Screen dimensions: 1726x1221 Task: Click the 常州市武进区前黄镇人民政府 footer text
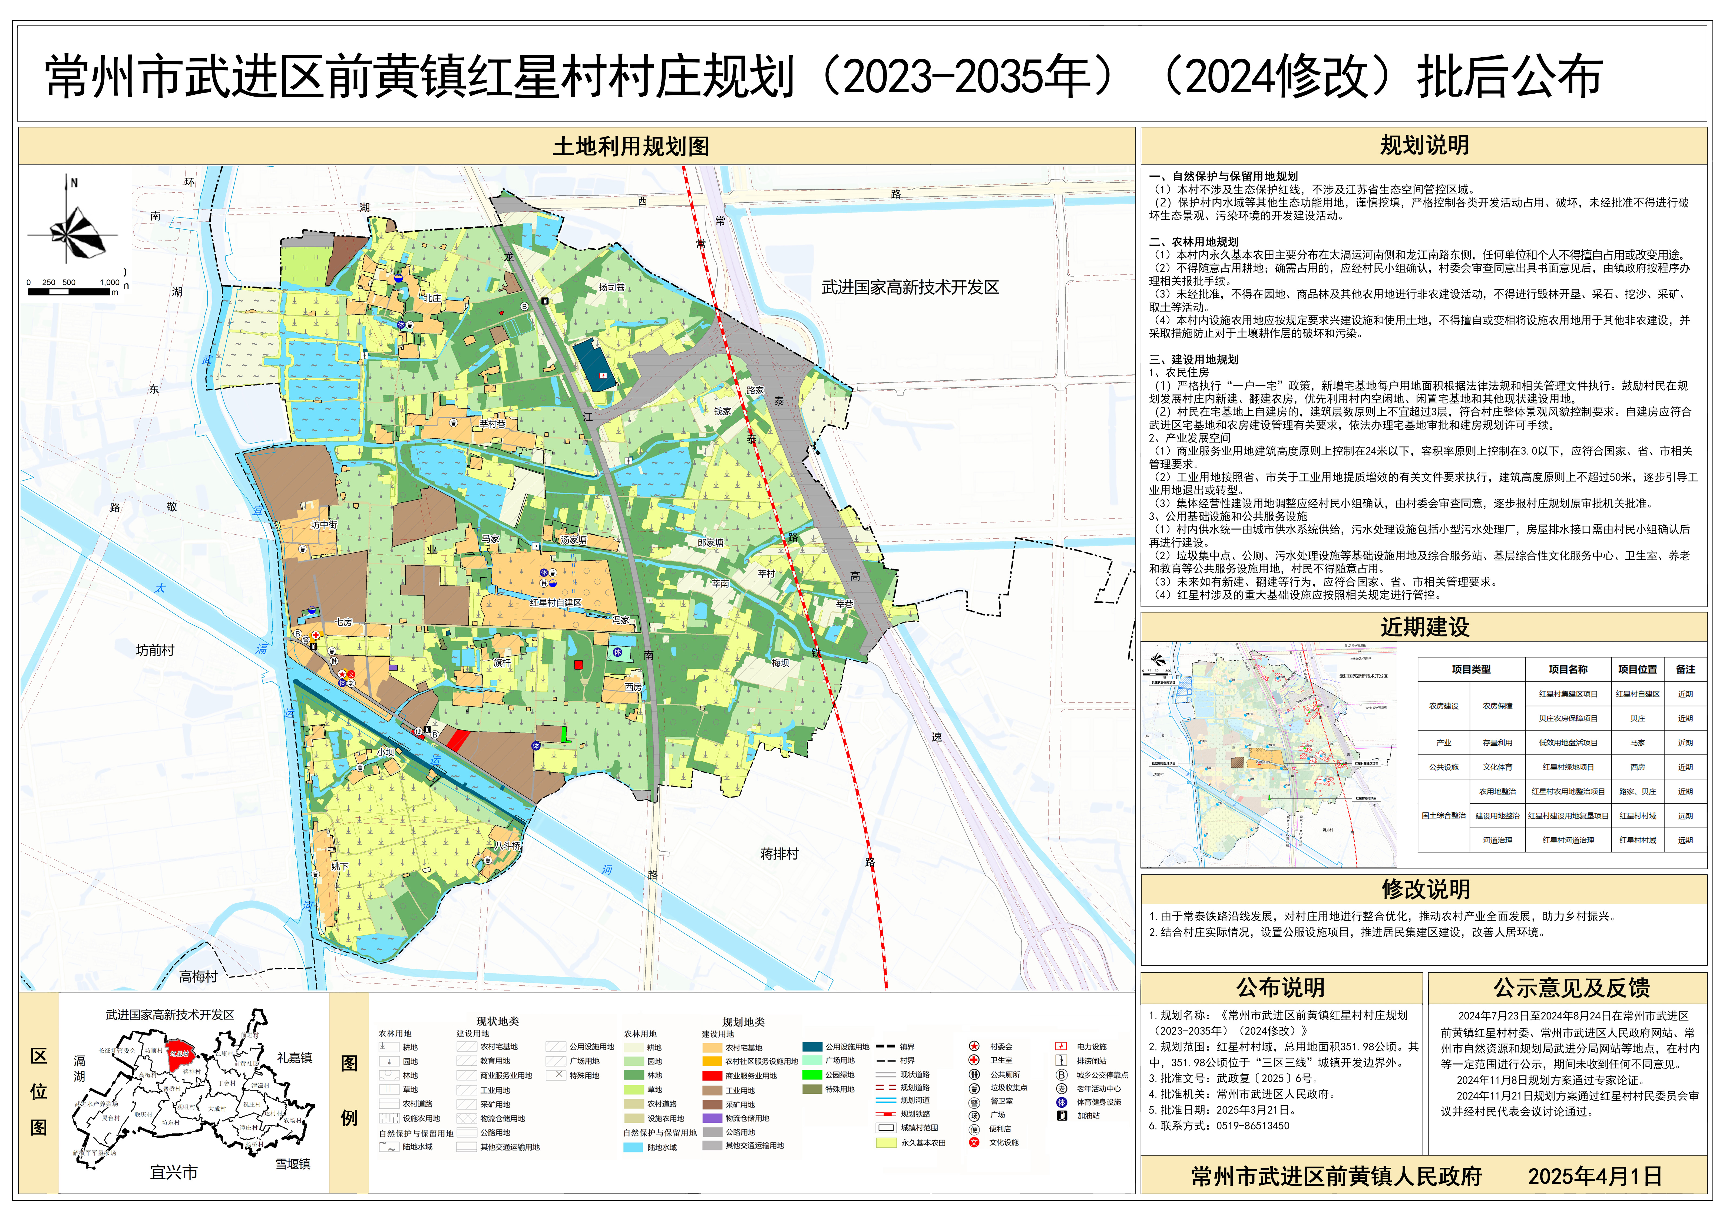[x=1337, y=1177]
